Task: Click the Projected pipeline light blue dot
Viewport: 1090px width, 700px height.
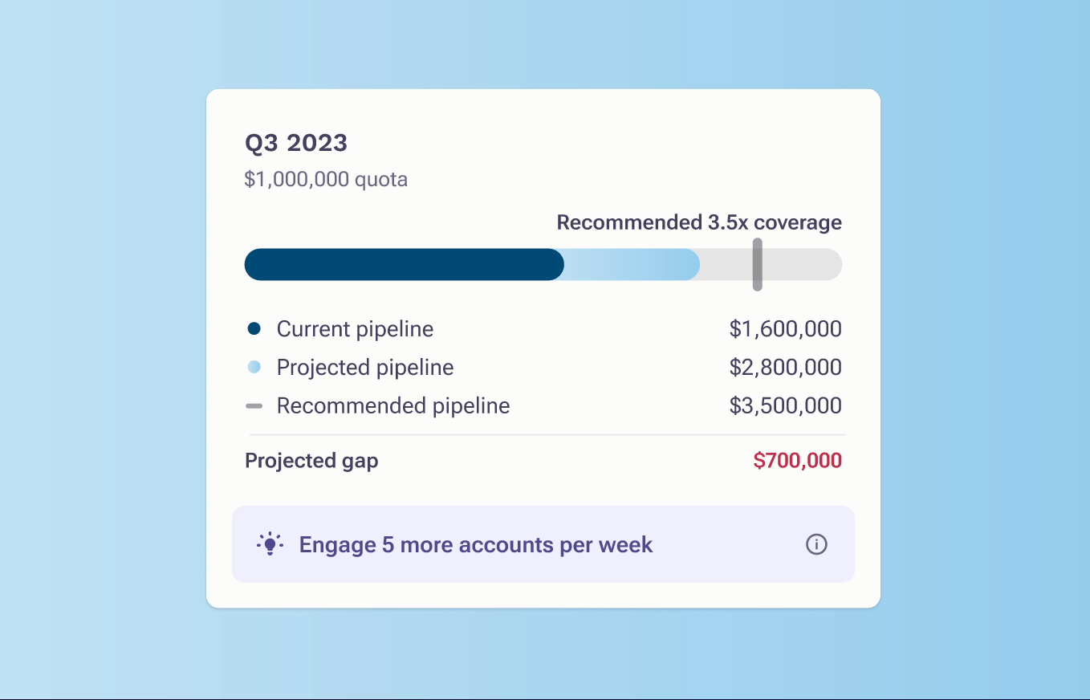Action: click(x=254, y=367)
